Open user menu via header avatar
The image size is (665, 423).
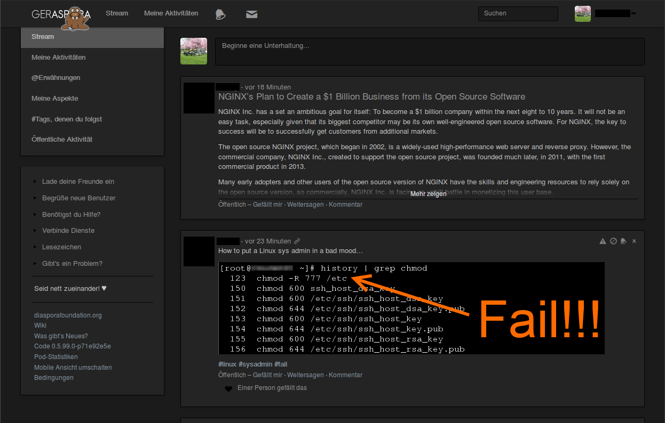583,14
